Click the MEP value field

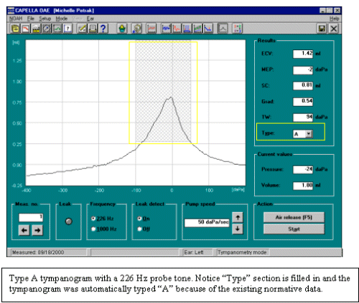click(303, 69)
